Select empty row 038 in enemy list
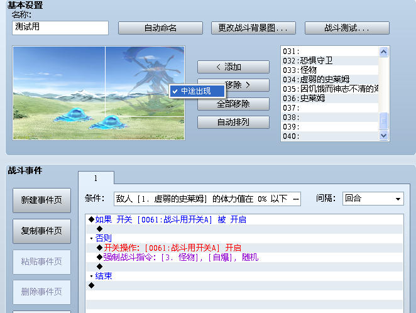Image resolution: width=416 pixels, height=313 pixels. click(330, 118)
